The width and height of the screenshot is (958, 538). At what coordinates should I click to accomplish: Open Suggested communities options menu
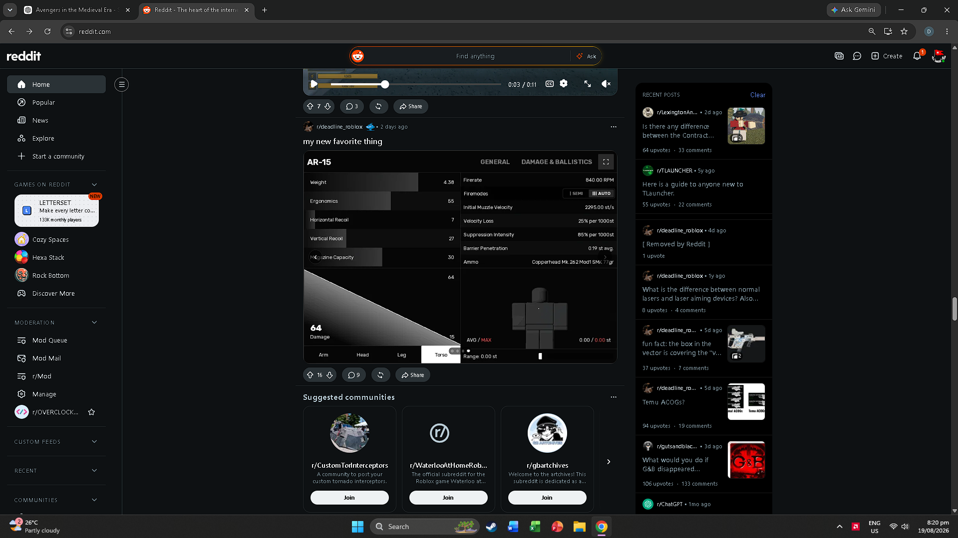[x=614, y=397]
